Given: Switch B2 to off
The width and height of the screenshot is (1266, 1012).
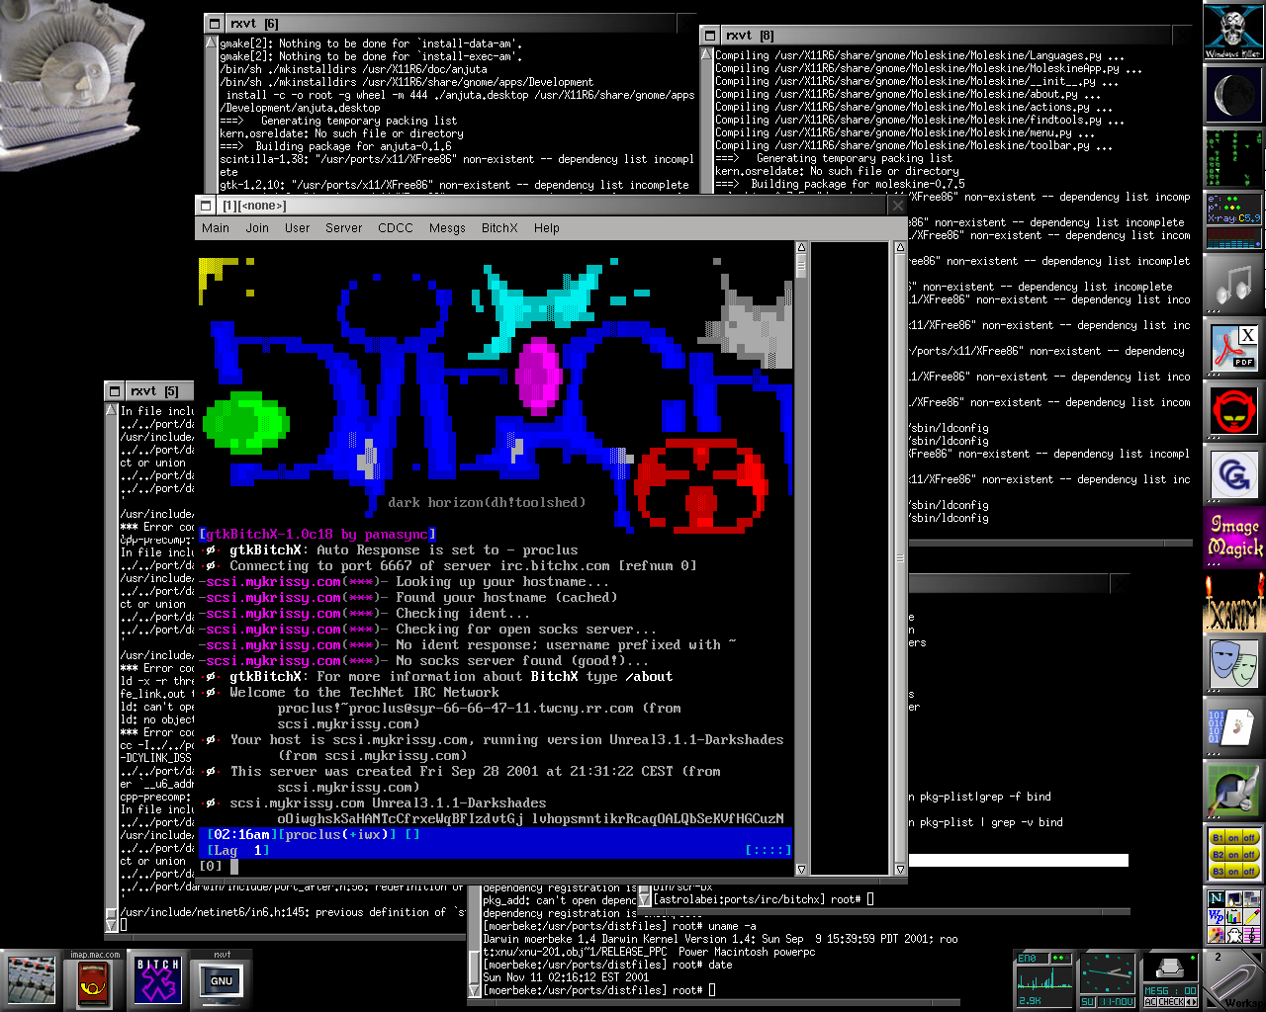Looking at the screenshot, I should (x=1250, y=855).
